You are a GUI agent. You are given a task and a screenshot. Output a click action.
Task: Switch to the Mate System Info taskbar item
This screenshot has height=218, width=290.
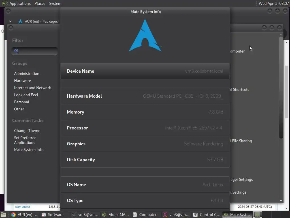(237, 215)
